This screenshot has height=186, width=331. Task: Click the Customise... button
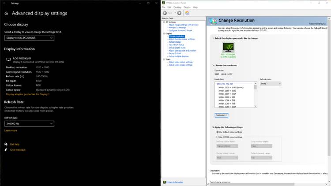click(x=221, y=115)
